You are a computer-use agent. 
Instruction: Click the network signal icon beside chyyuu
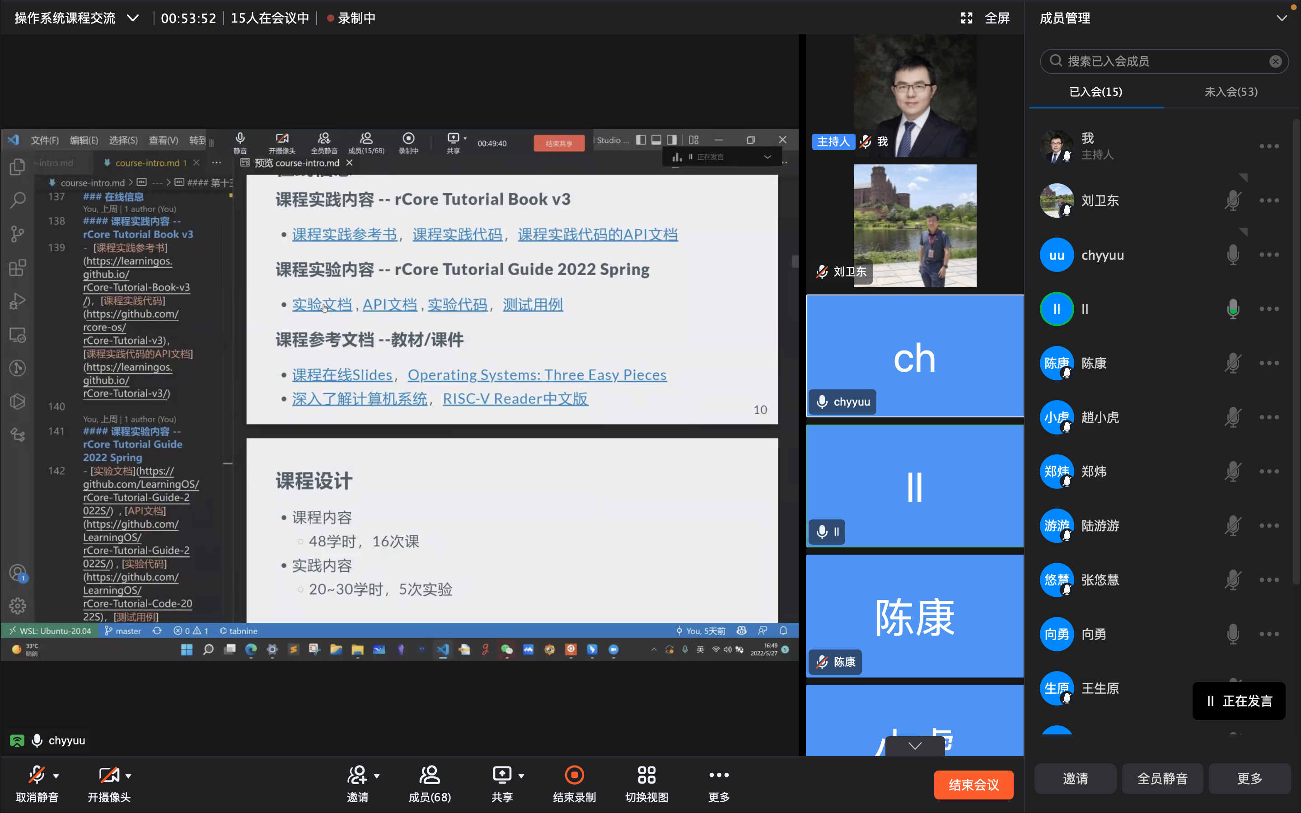[x=17, y=741]
